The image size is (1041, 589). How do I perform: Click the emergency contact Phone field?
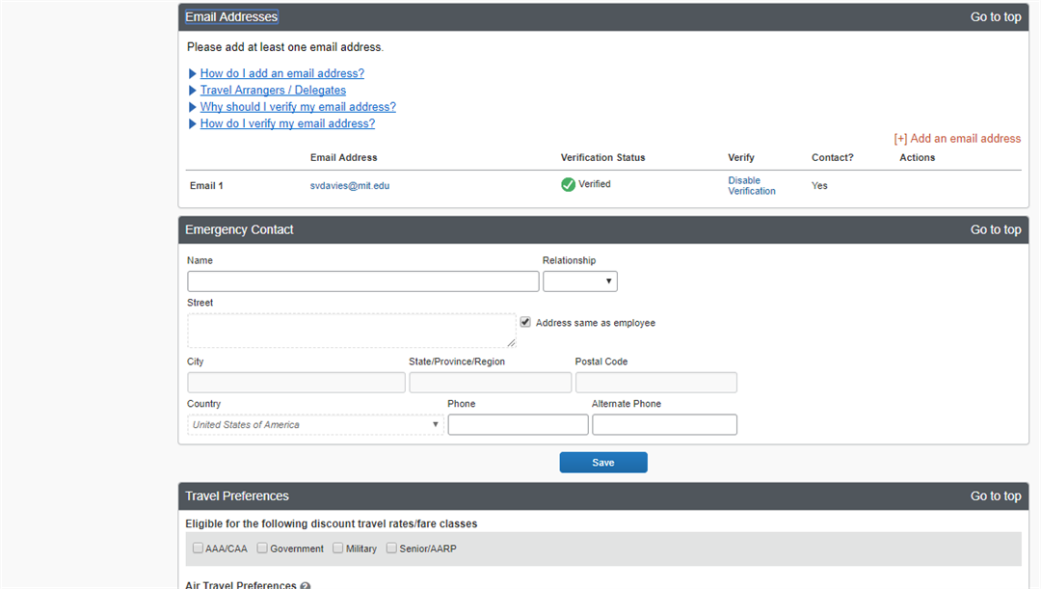[518, 425]
